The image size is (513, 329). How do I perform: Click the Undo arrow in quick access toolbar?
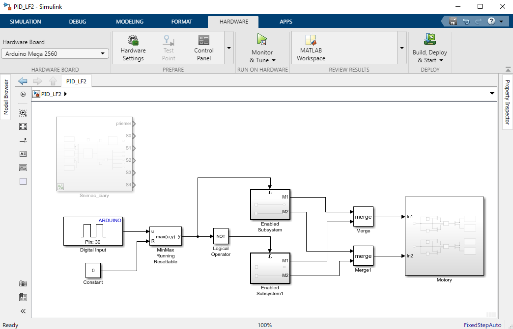[x=466, y=22]
